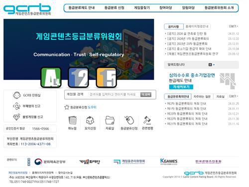Click the 불법게임물 신고 diamond icon
249x187 pixels.
pos(16,117)
